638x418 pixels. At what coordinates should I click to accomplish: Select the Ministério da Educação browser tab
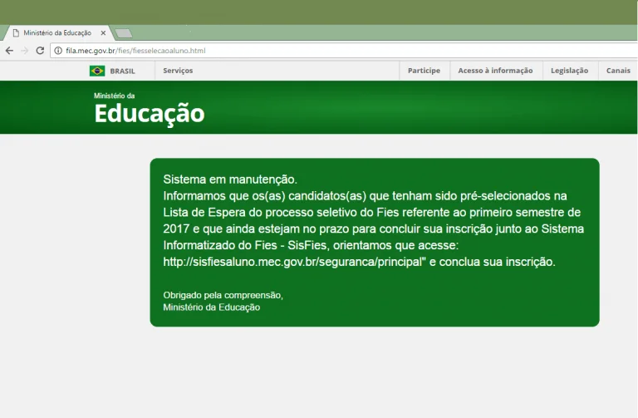[57, 33]
